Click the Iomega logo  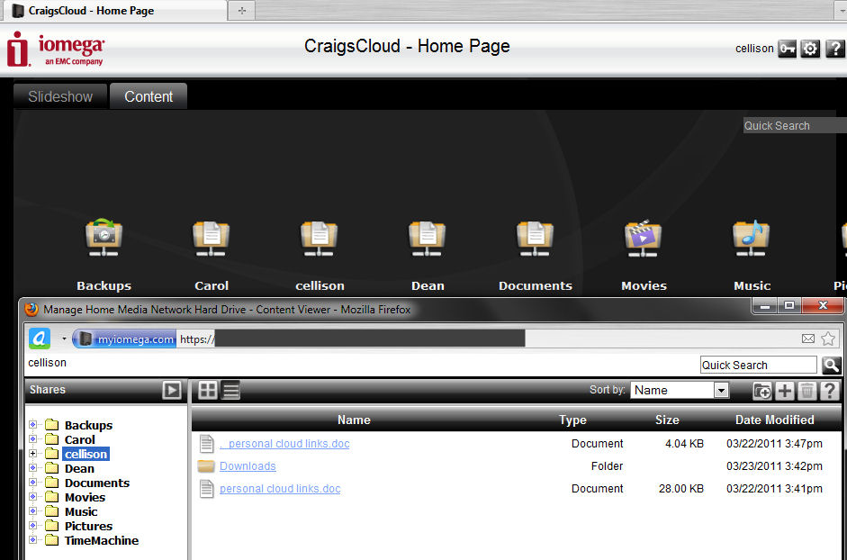coord(55,49)
